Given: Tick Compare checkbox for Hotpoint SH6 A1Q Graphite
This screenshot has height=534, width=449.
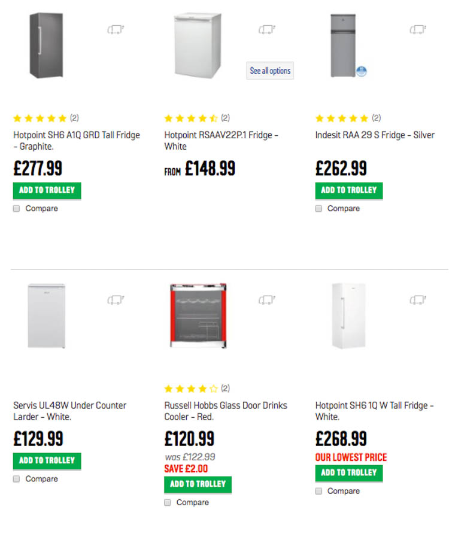Looking at the screenshot, I should click(x=17, y=208).
